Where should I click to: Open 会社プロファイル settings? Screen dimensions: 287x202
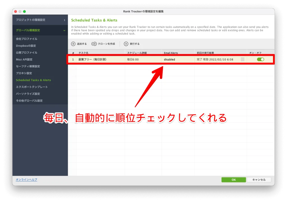pos(27,39)
